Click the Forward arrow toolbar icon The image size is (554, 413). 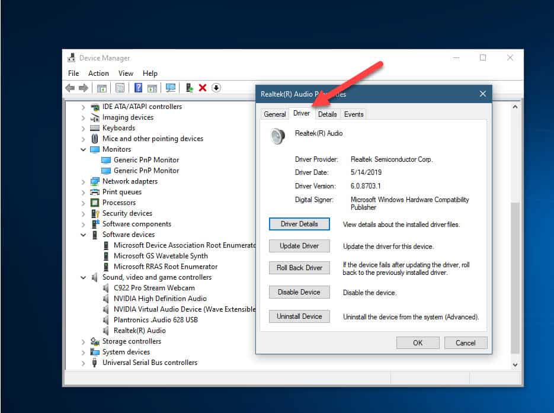tap(84, 88)
